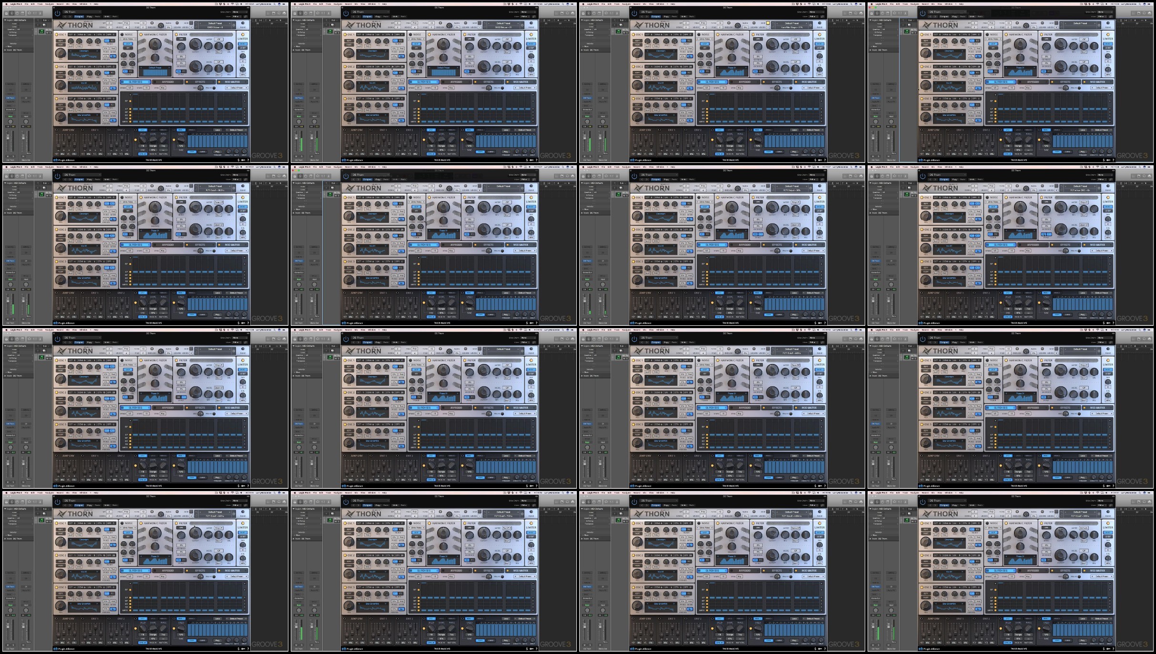This screenshot has height=654, width=1156.
Task: In the OSC2 Octave frame, toggle the OSC 1 LED
Action: tap(56, 35)
